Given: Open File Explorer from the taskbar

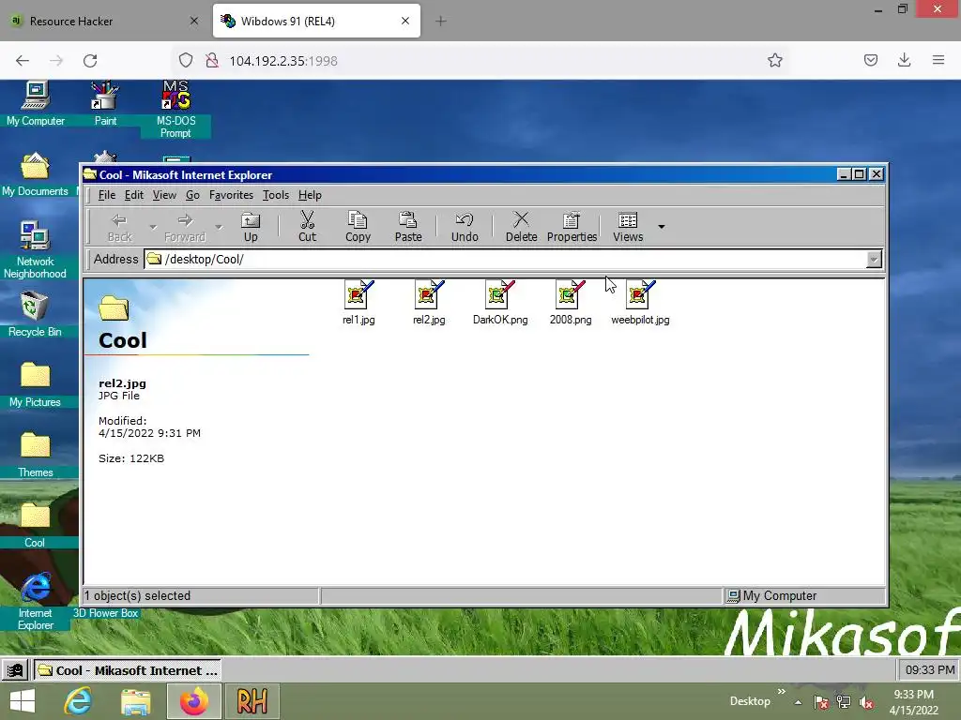Looking at the screenshot, I should click(x=135, y=701).
